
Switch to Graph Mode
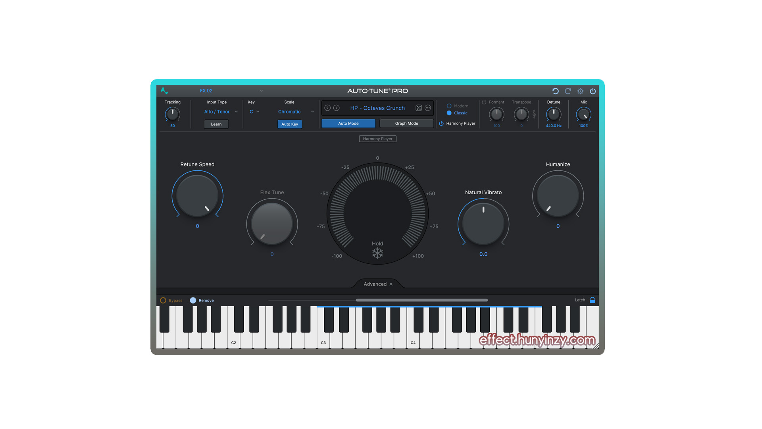tap(406, 123)
